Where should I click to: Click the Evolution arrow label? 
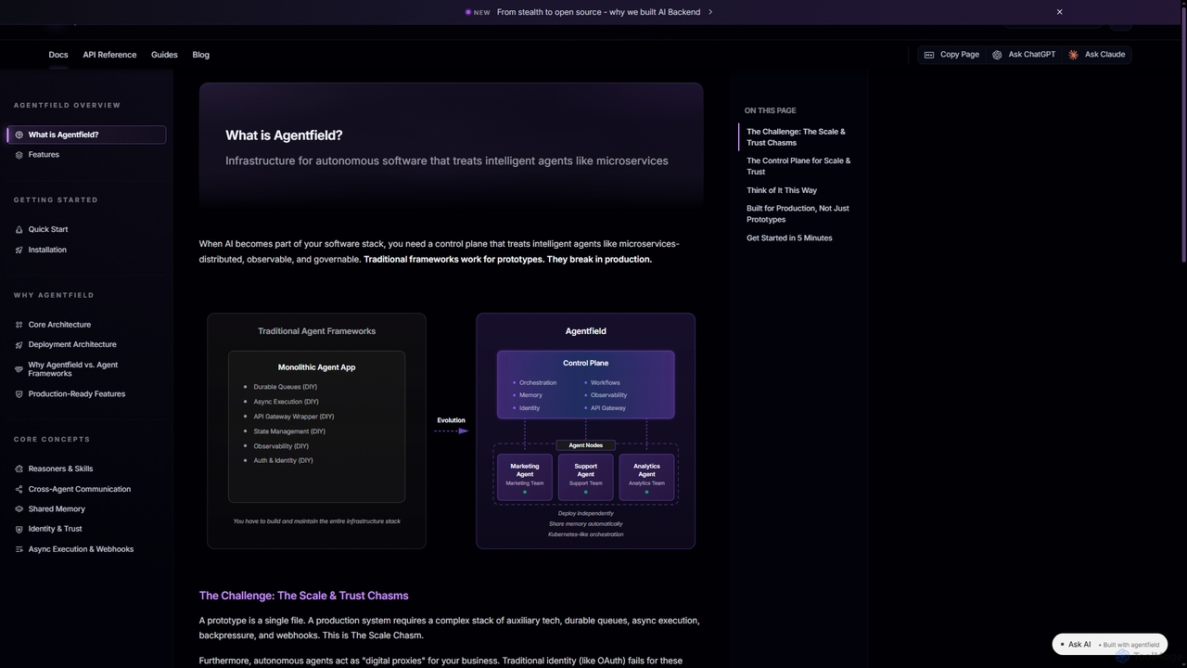pos(451,420)
